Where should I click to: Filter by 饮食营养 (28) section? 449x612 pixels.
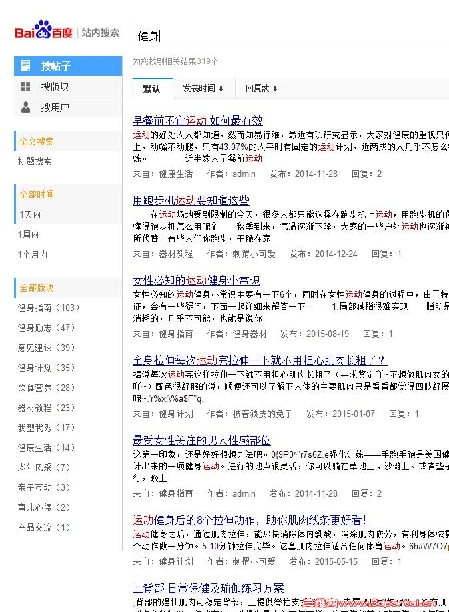(x=46, y=388)
